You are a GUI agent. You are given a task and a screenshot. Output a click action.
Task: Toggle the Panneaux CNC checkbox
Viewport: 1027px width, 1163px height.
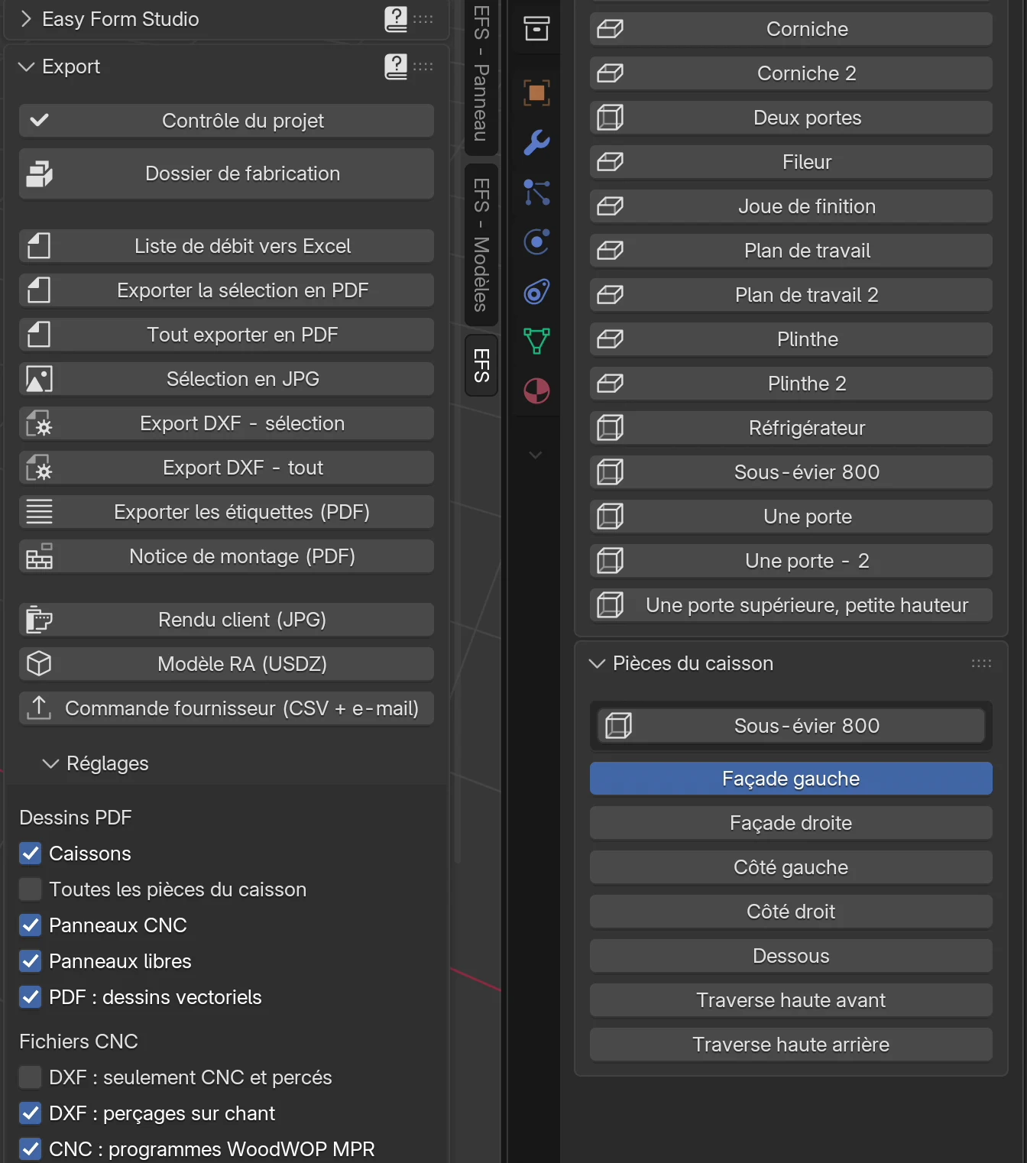coord(31,925)
